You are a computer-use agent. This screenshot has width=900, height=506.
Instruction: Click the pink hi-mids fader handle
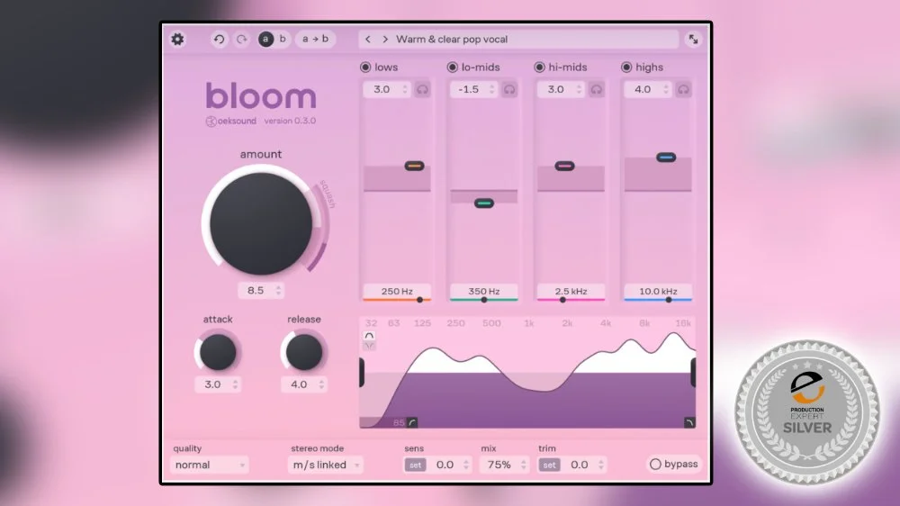pos(564,166)
